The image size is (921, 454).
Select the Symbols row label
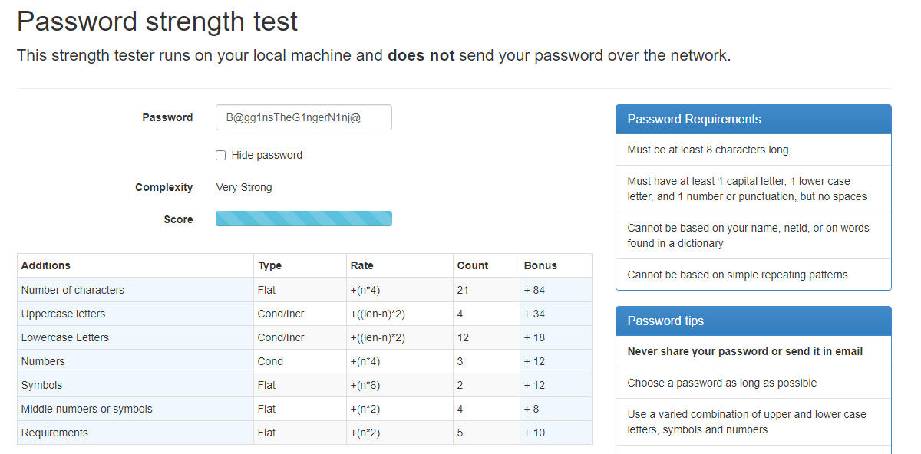coord(42,385)
